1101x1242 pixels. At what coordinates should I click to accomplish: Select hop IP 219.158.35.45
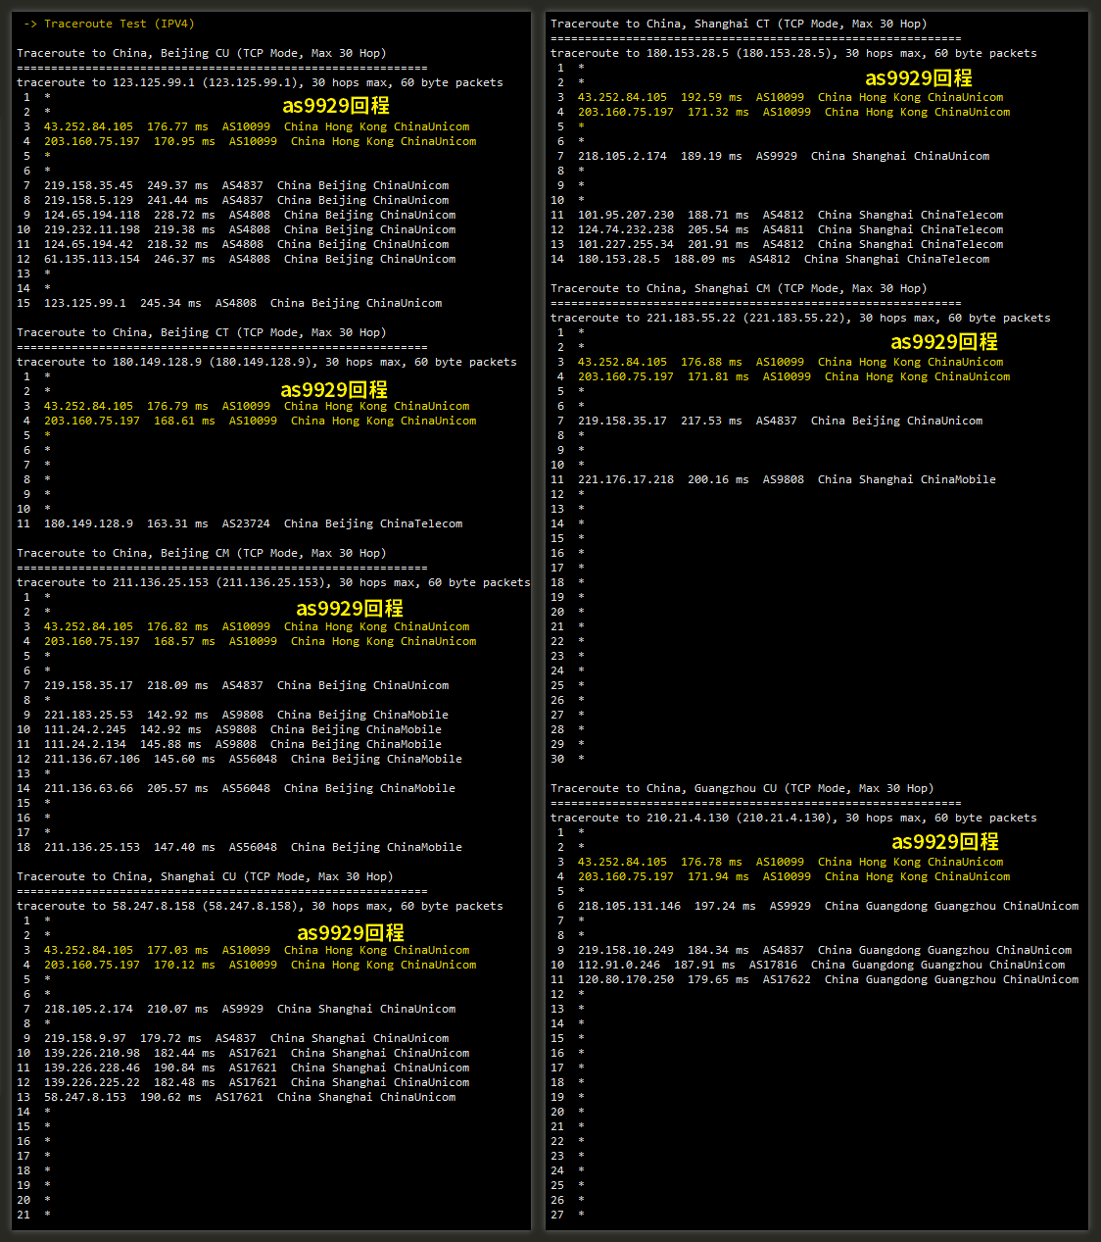[x=88, y=185]
